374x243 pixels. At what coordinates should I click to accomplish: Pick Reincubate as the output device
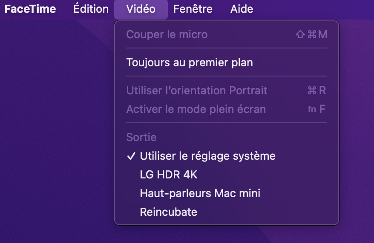pos(168,212)
